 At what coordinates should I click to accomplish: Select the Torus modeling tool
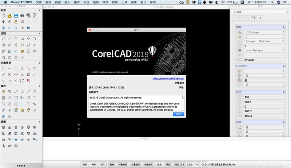tap(35, 127)
